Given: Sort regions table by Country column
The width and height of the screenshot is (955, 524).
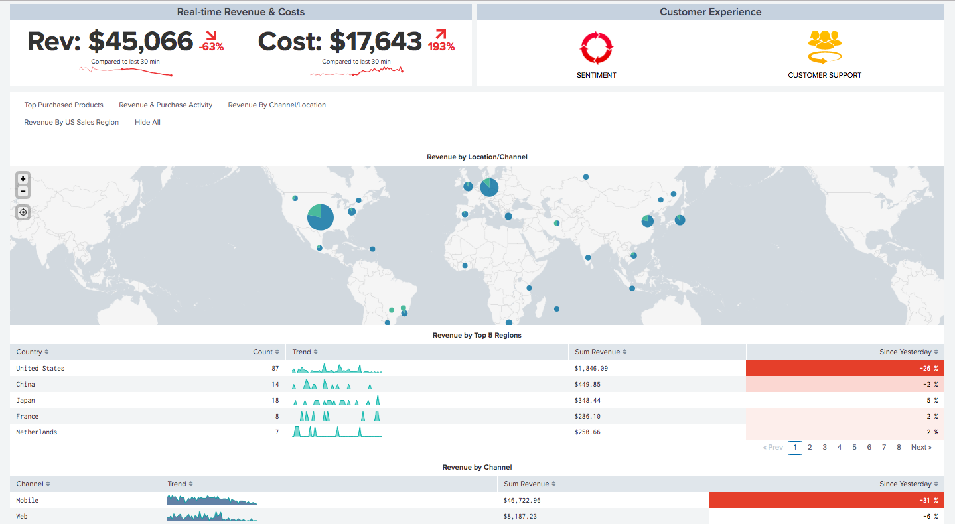Looking at the screenshot, I should click(x=33, y=352).
